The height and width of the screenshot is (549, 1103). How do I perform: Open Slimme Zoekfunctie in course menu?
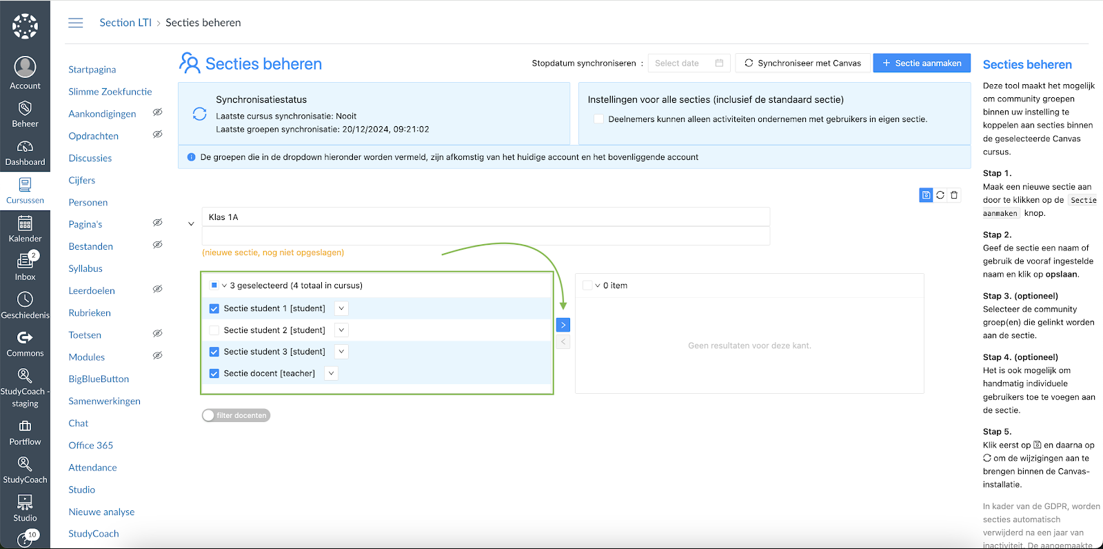pos(110,92)
